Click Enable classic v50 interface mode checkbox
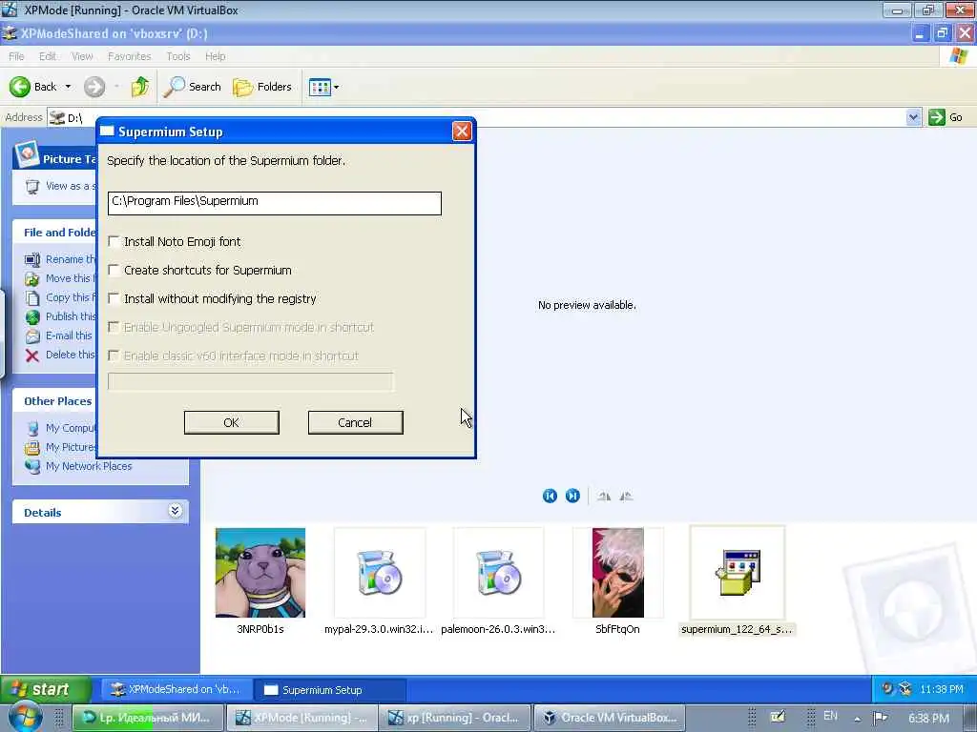Screen dimensions: 977x732 coord(114,356)
